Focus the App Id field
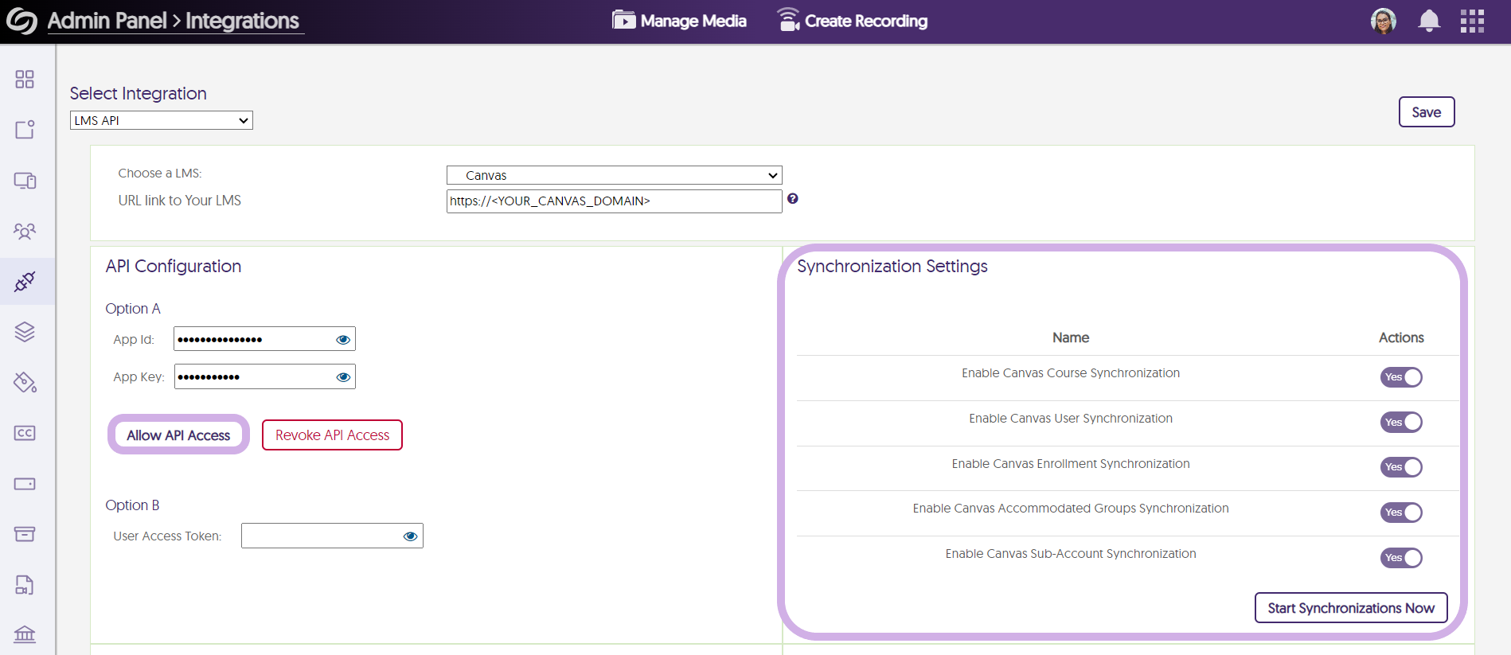1511x655 pixels. 264,339
